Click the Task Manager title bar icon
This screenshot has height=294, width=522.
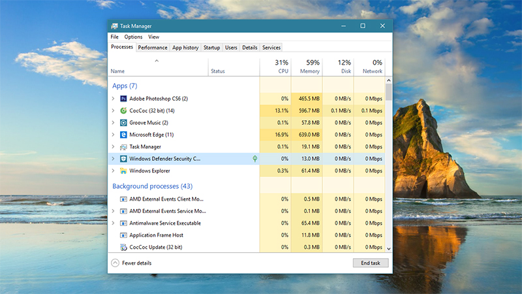click(115, 26)
